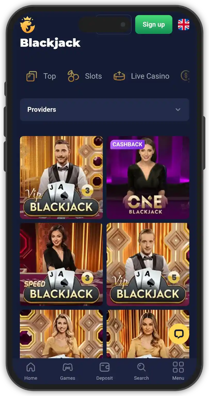Open the UK flag language selector
This screenshot has width=209, height=396.
pos(184,25)
